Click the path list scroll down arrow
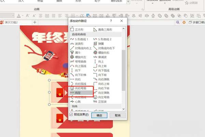 [124, 109]
